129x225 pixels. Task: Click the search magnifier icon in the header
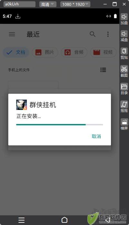[x=93, y=34]
